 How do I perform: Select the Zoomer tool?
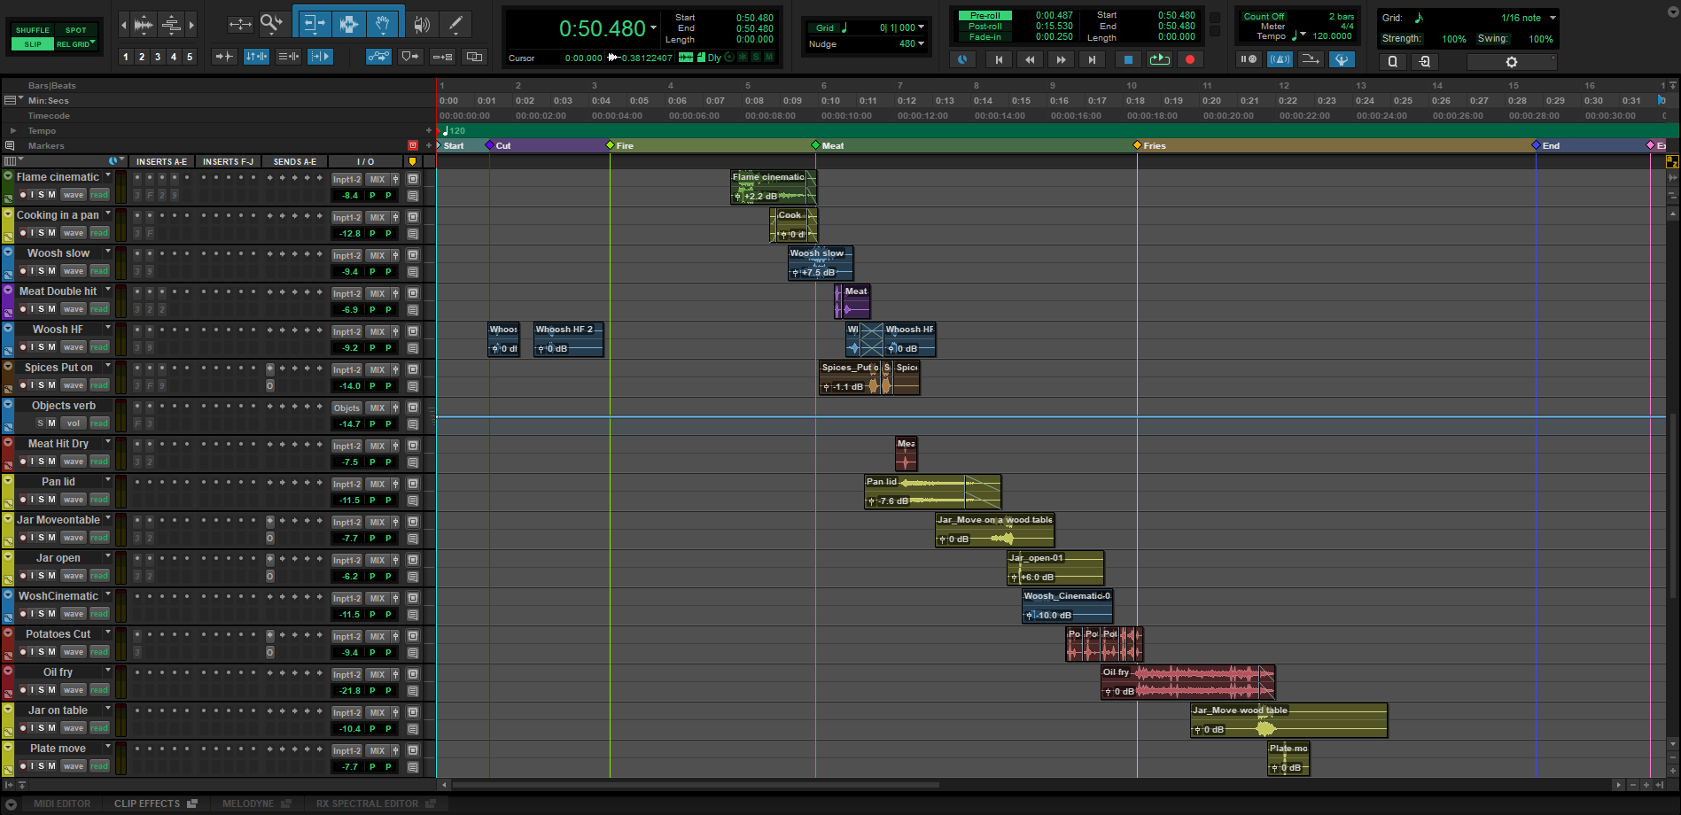[272, 24]
